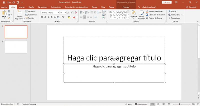This screenshot has width=200, height=106.
Task: Start slideshow from the status bar icon
Action: click(x=169, y=104)
